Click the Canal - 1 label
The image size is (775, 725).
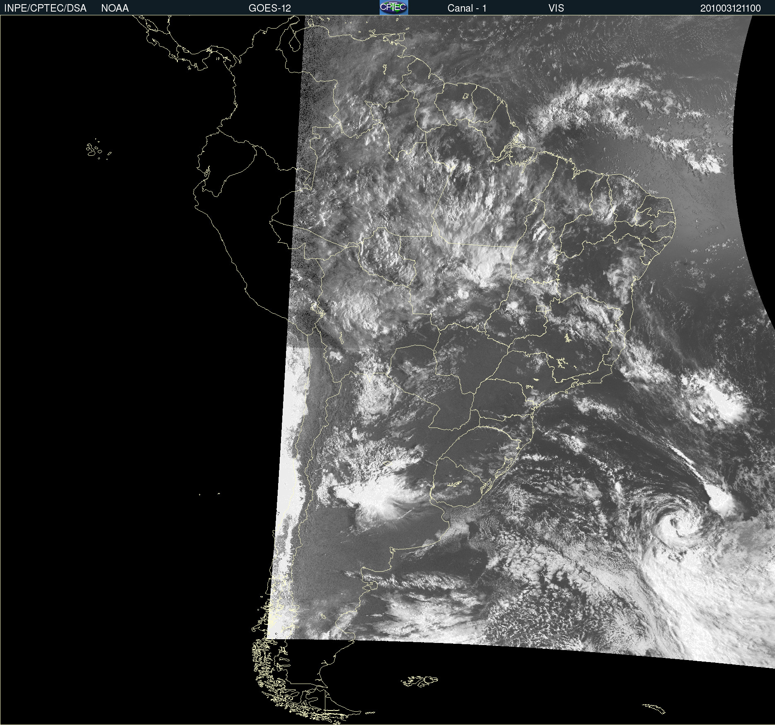[x=467, y=8]
